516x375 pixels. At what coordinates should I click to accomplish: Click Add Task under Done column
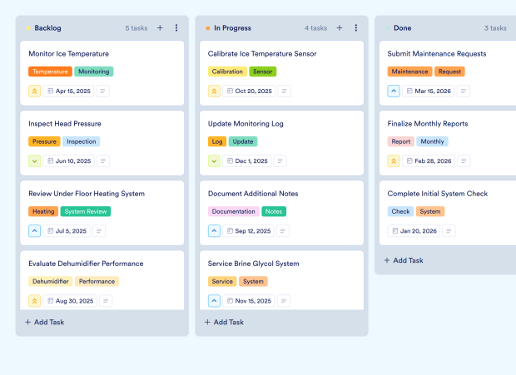404,260
